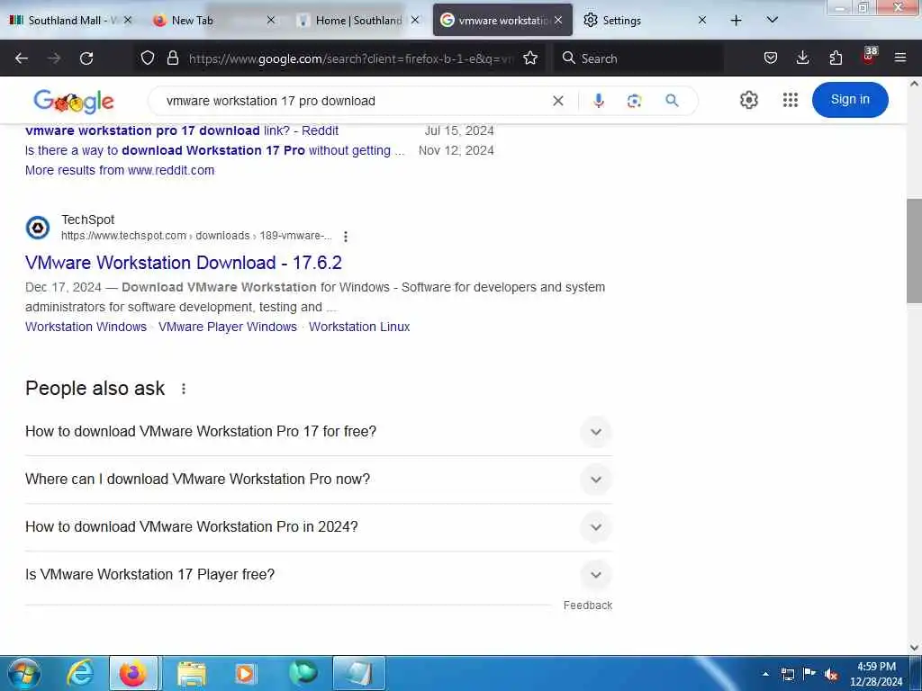Click the Firefox toolbar Search box

(x=638, y=58)
